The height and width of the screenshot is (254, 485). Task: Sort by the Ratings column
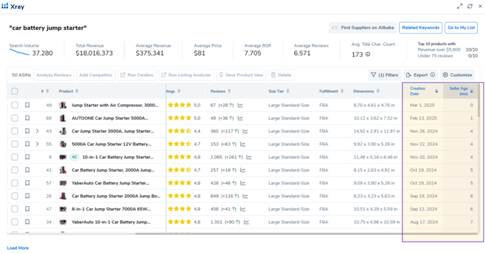[179, 91]
